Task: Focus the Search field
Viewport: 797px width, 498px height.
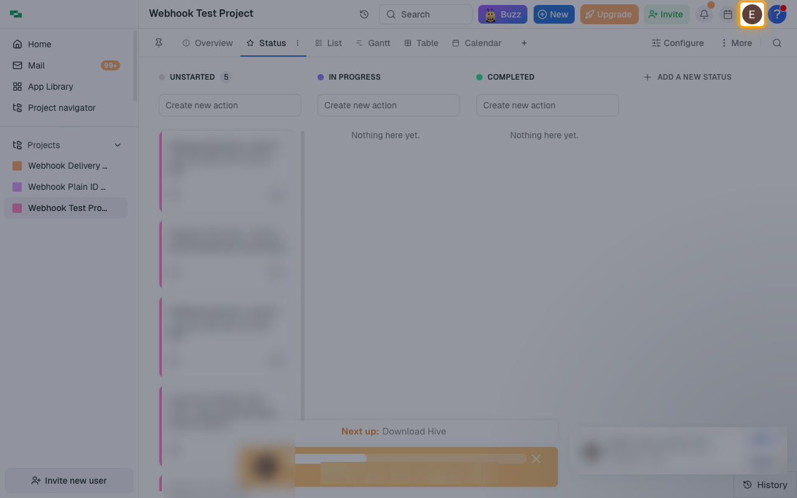Action: tap(426, 14)
